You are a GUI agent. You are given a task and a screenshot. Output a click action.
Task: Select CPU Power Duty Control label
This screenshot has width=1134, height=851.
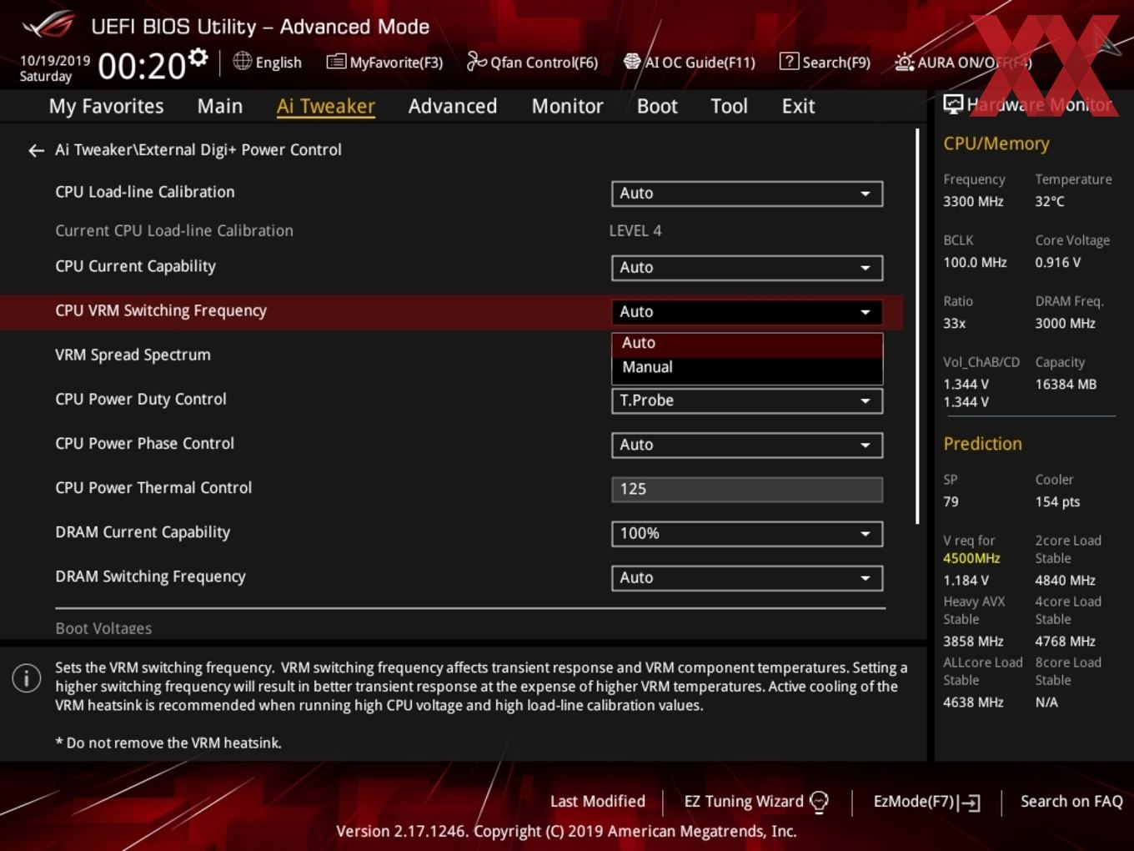click(x=141, y=399)
